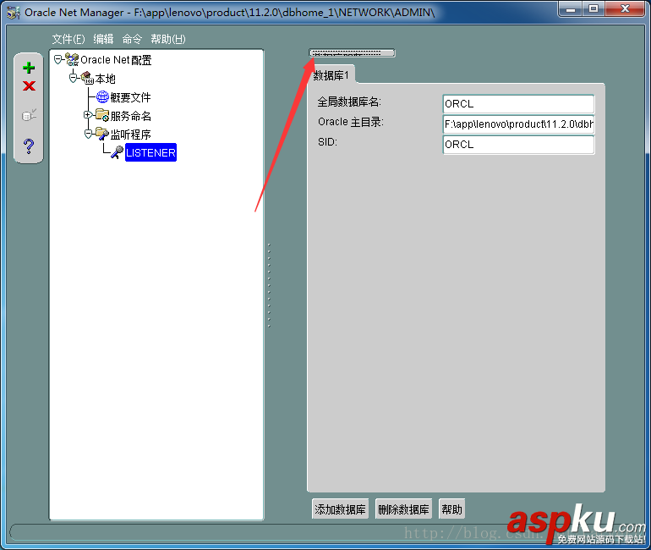Select the 概要文件 tree item
651x550 pixels.
click(130, 97)
